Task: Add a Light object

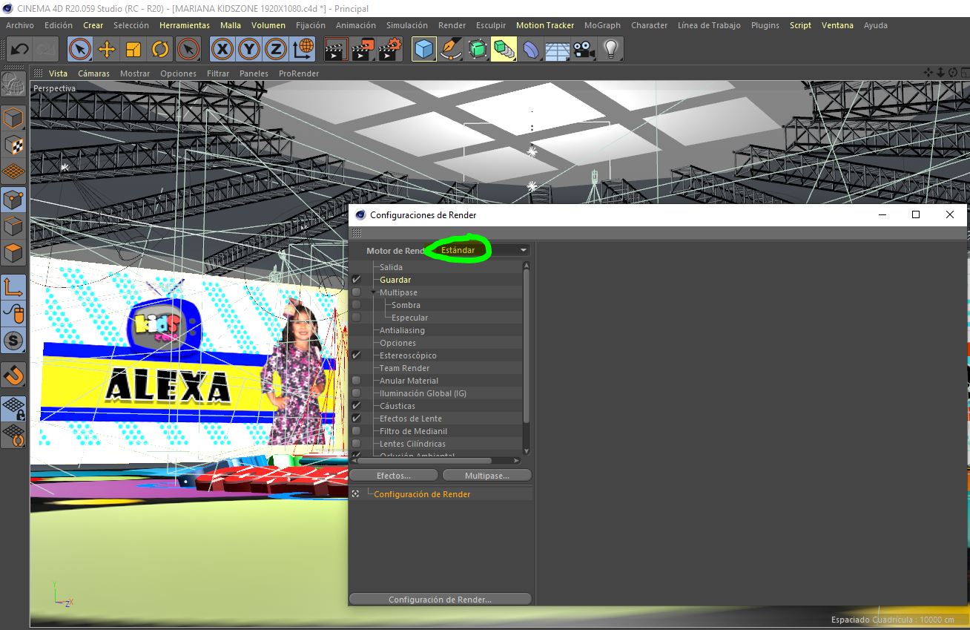Action: pos(610,50)
